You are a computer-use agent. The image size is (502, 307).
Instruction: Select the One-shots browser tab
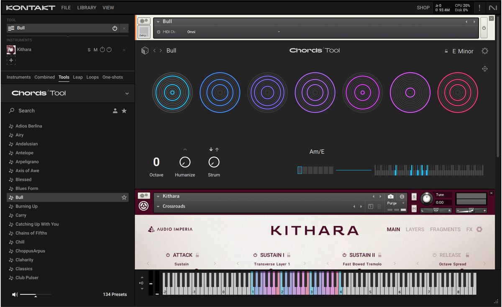click(112, 77)
